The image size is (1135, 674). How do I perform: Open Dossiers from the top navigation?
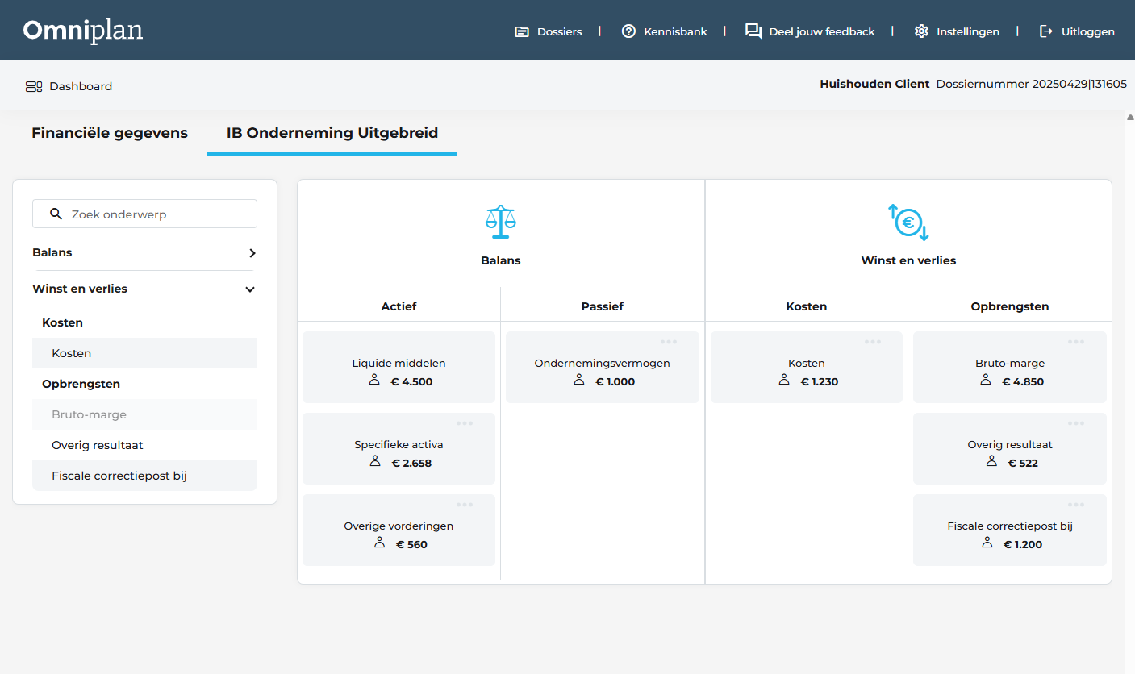click(x=549, y=31)
